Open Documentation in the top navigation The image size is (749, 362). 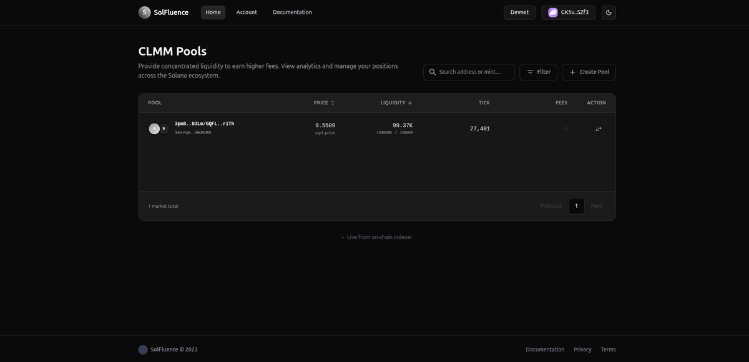click(292, 12)
